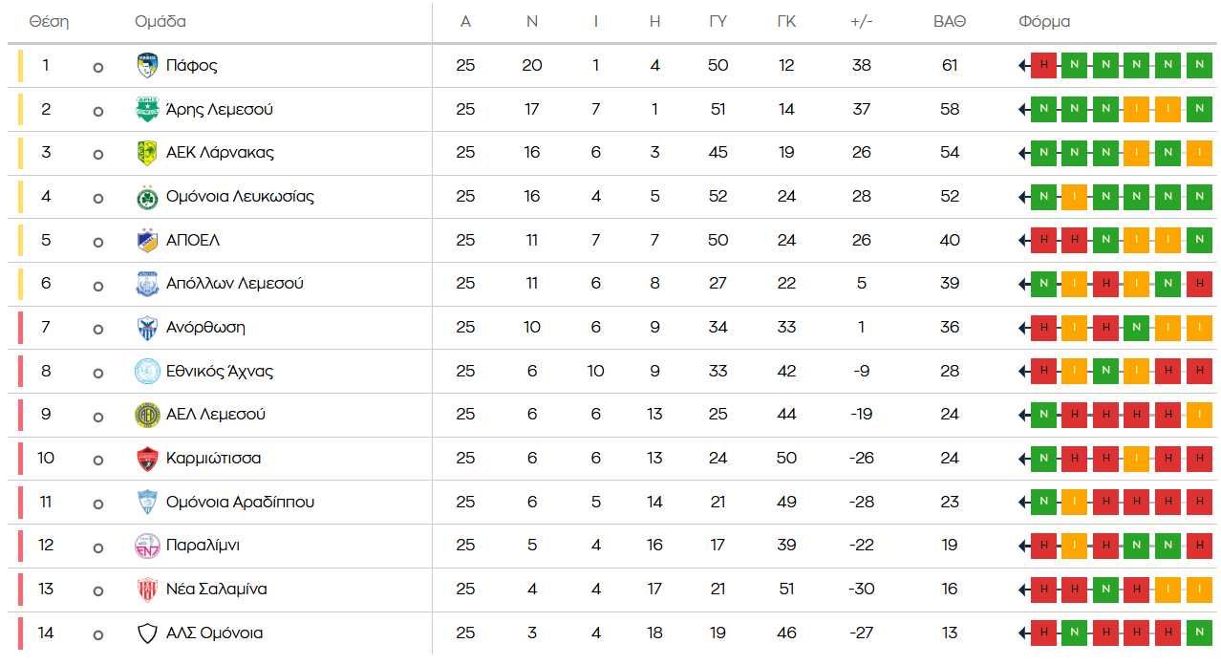Click the ΑΠΟΕΛ team crest

point(146,241)
